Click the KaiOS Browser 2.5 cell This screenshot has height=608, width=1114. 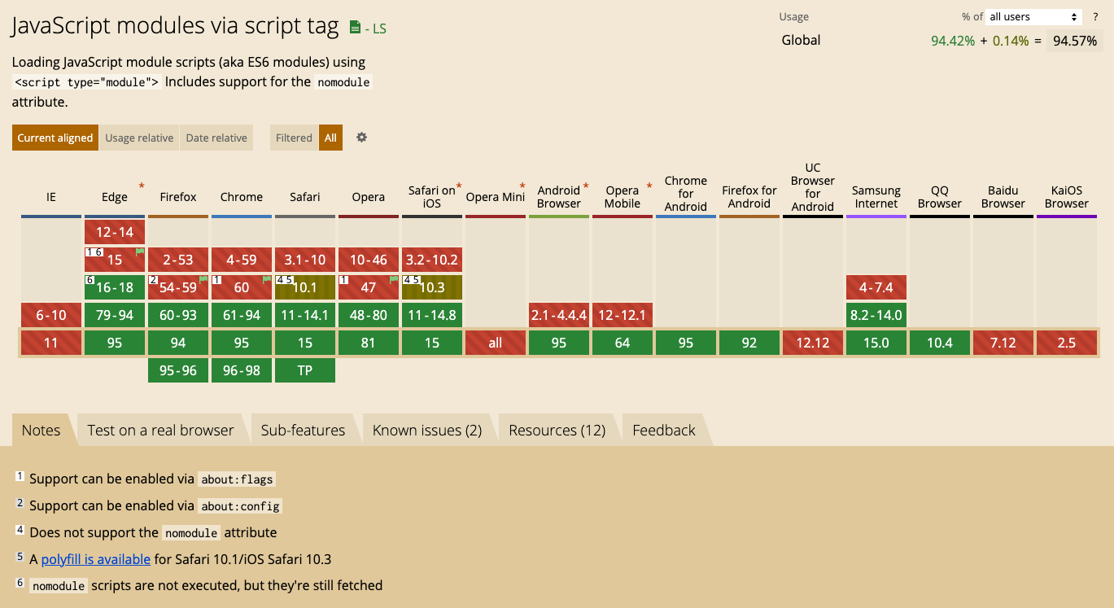pyautogui.click(x=1067, y=343)
